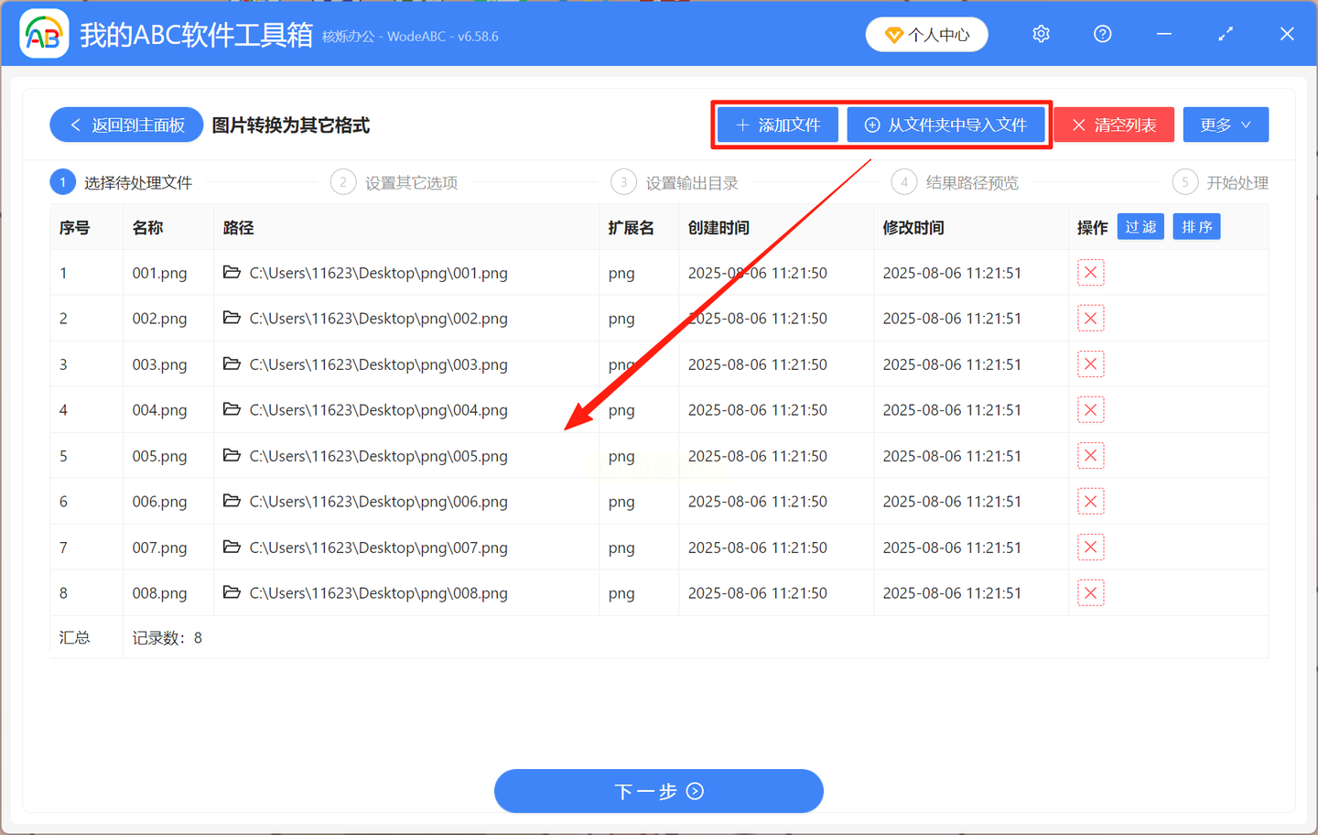Remove 007.png with its red X
Screen dimensions: 1318x835
(1091, 548)
